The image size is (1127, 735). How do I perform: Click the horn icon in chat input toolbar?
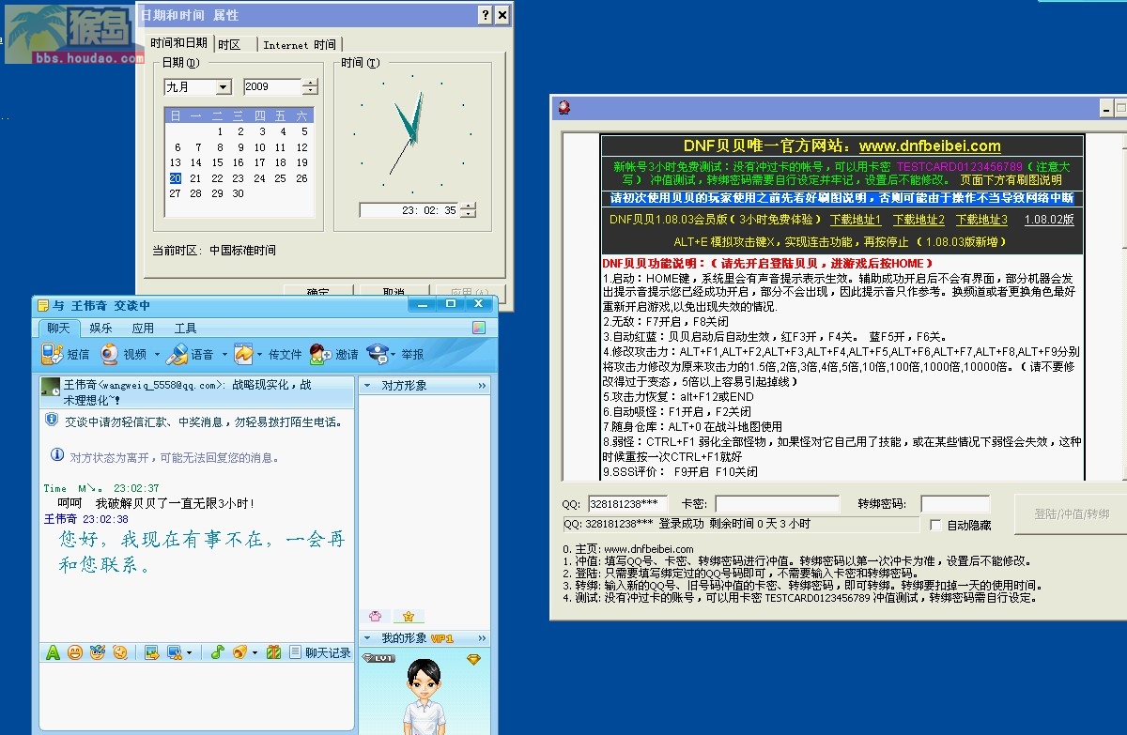pos(240,652)
